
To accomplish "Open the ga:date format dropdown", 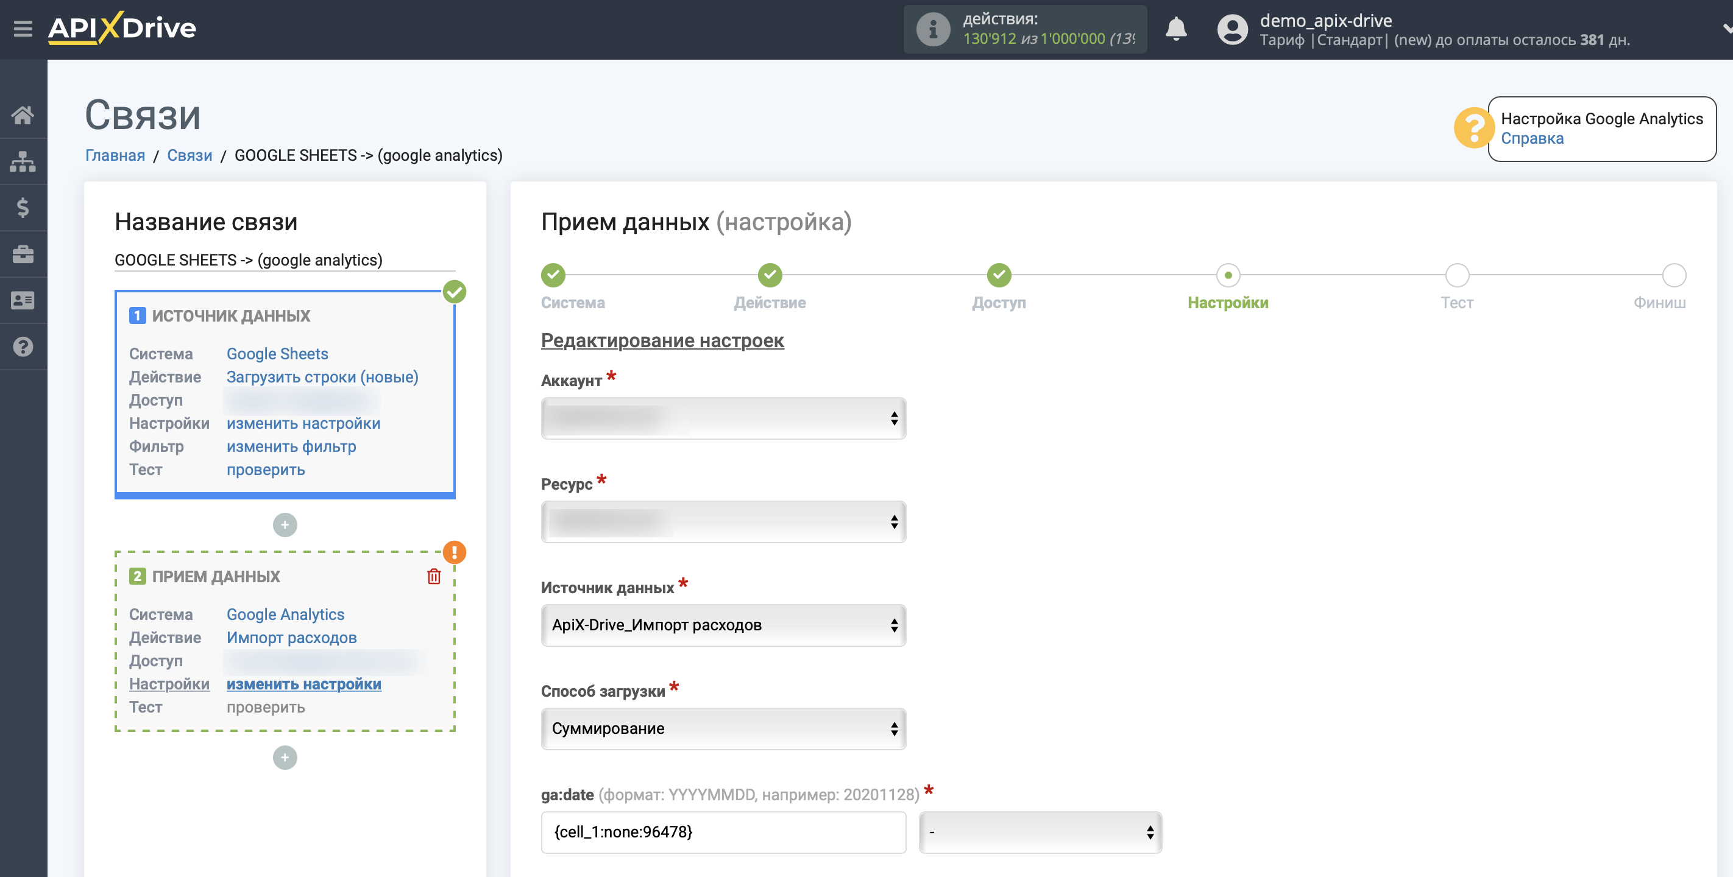I will pos(1040,833).
